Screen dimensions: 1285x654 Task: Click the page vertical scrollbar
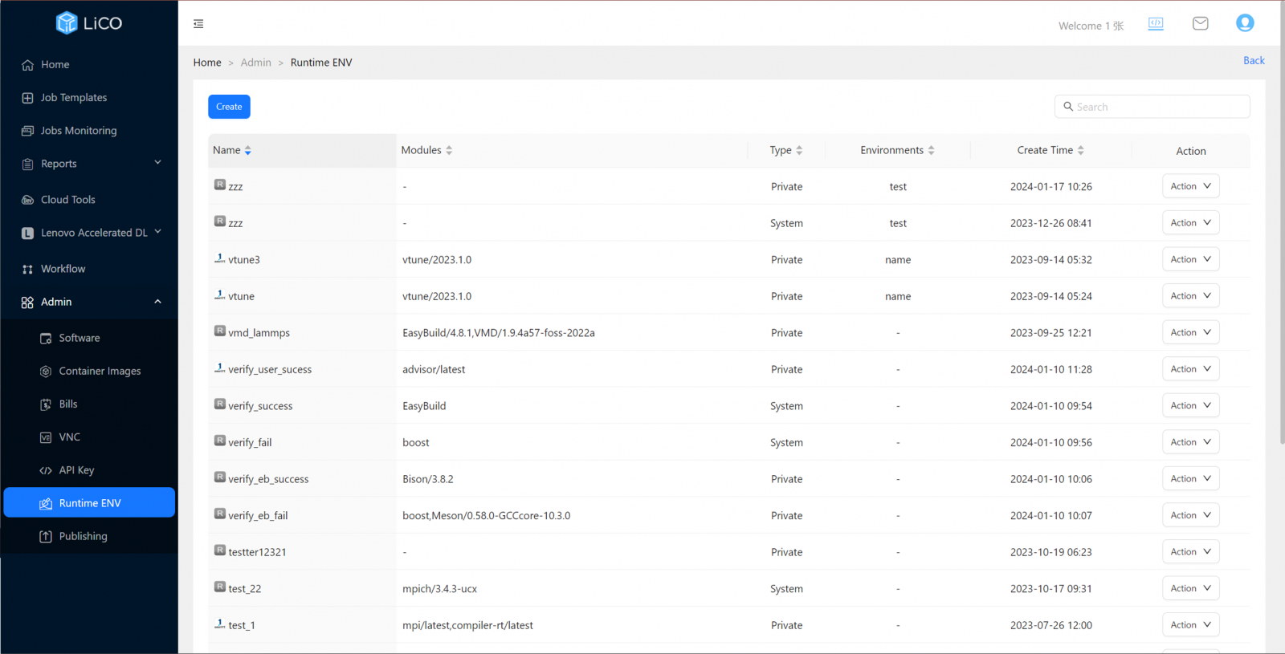[x=1282, y=241]
